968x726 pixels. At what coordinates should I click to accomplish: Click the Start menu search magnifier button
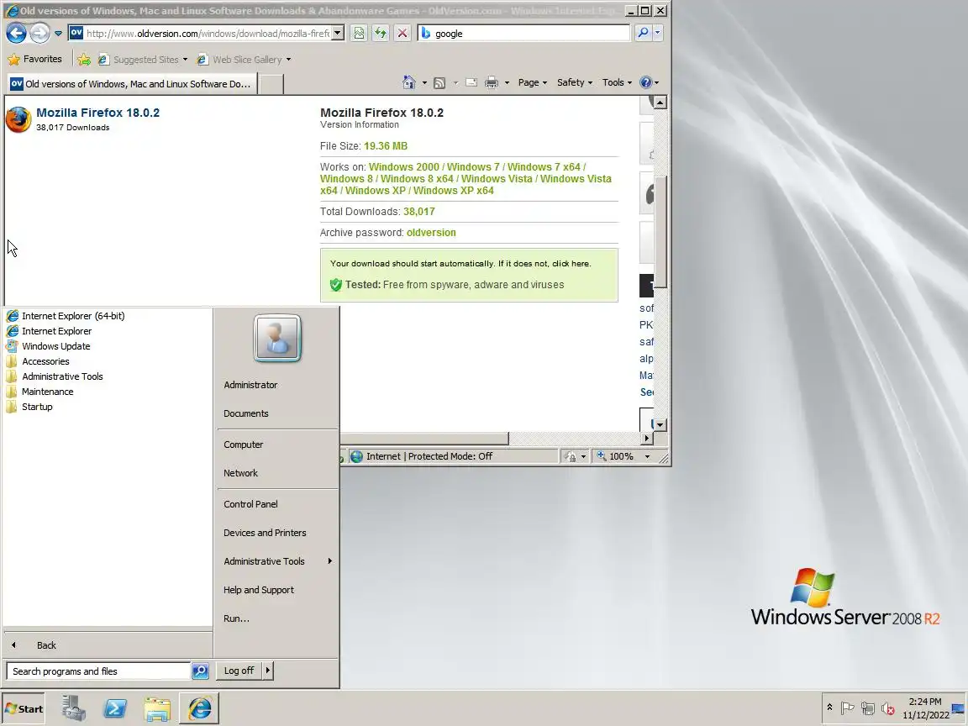[200, 671]
